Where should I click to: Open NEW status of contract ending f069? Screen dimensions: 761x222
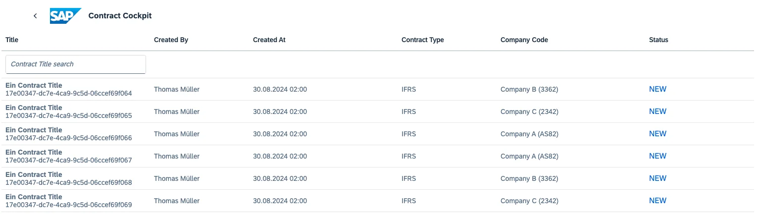coord(658,201)
